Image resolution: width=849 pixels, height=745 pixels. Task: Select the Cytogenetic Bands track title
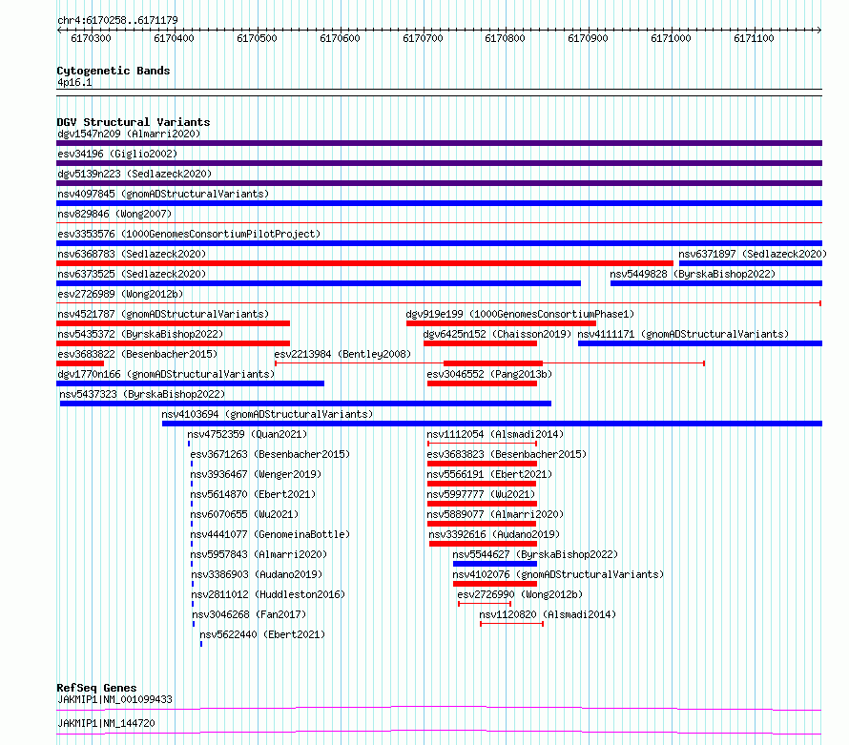(114, 71)
